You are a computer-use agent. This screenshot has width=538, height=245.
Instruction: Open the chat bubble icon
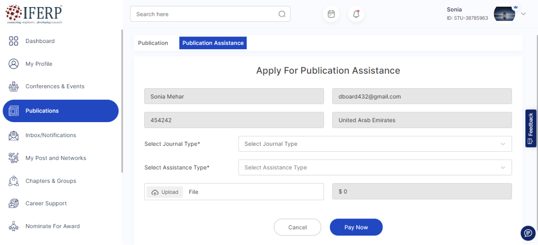(x=528, y=233)
